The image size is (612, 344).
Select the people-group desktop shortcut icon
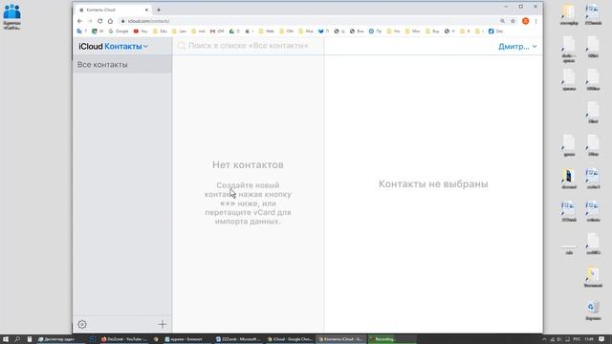coord(12,16)
